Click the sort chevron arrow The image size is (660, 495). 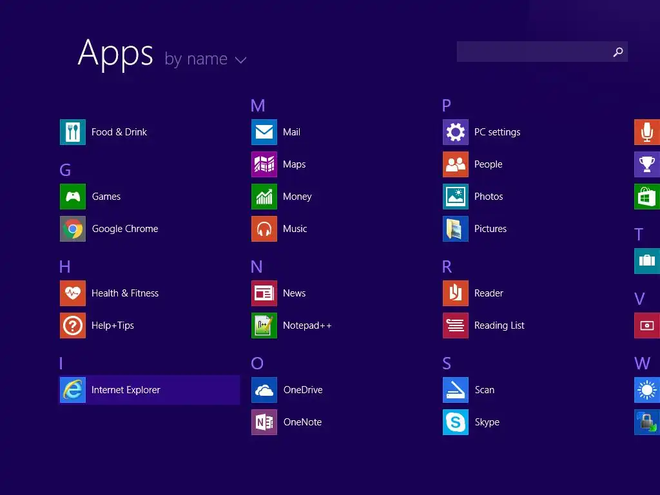240,60
